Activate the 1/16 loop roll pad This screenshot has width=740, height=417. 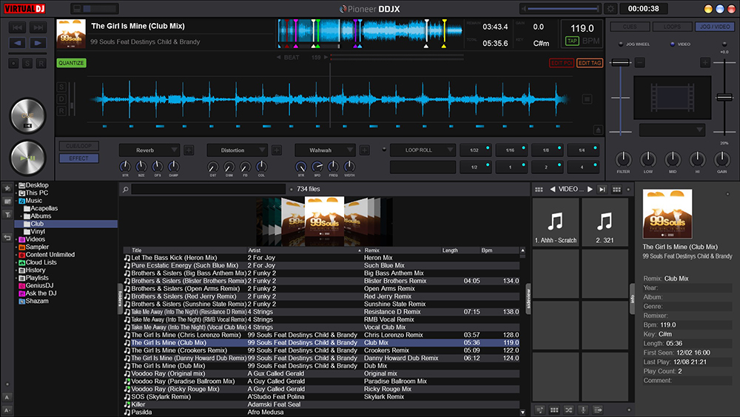[x=511, y=150]
